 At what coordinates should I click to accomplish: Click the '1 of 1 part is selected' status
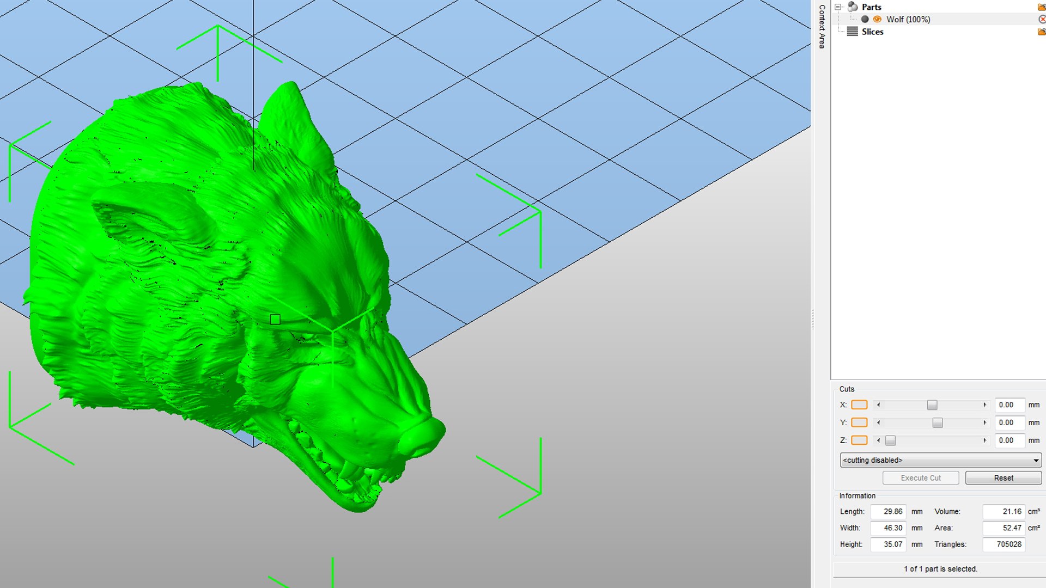[940, 569]
